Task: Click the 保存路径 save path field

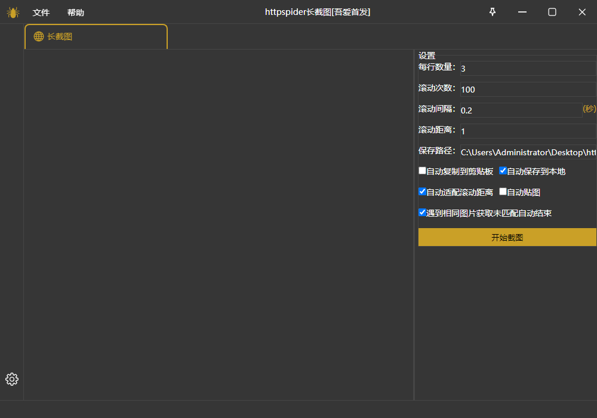Action: [525, 152]
